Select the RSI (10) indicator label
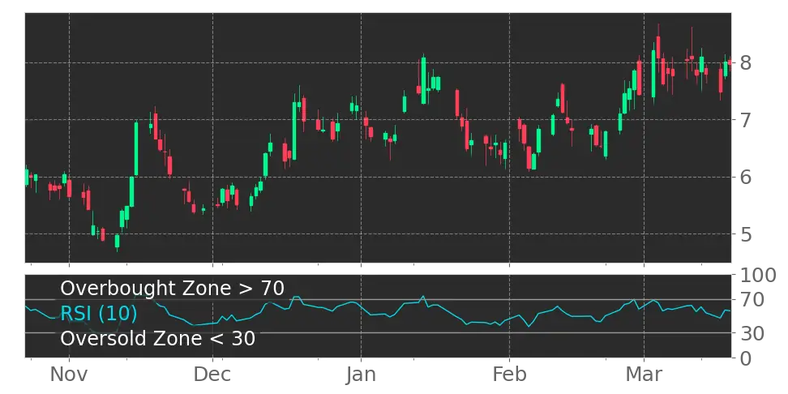The width and height of the screenshot is (788, 394). click(x=98, y=314)
